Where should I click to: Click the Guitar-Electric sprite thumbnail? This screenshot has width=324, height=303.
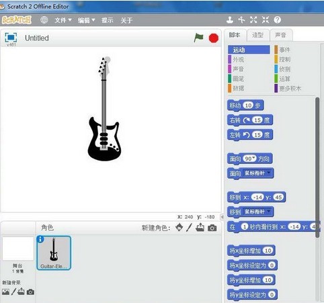54,253
